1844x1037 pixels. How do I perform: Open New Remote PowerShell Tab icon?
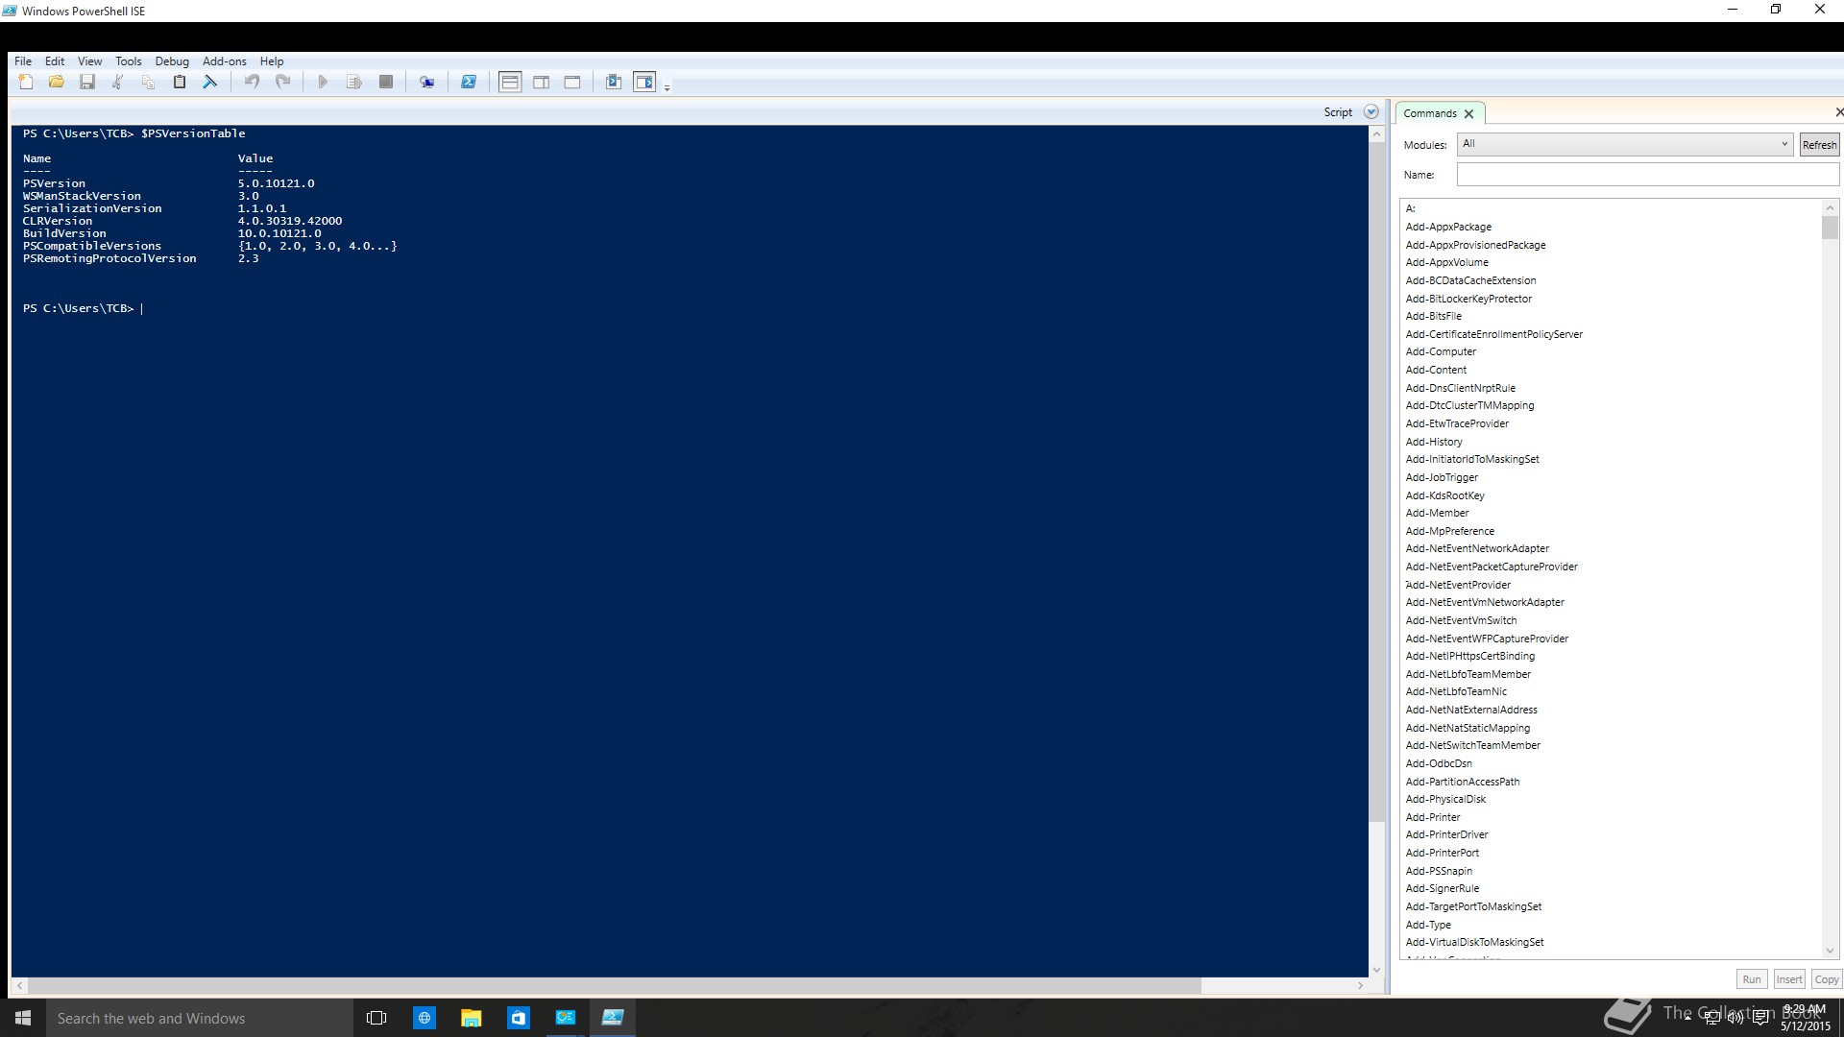(426, 83)
